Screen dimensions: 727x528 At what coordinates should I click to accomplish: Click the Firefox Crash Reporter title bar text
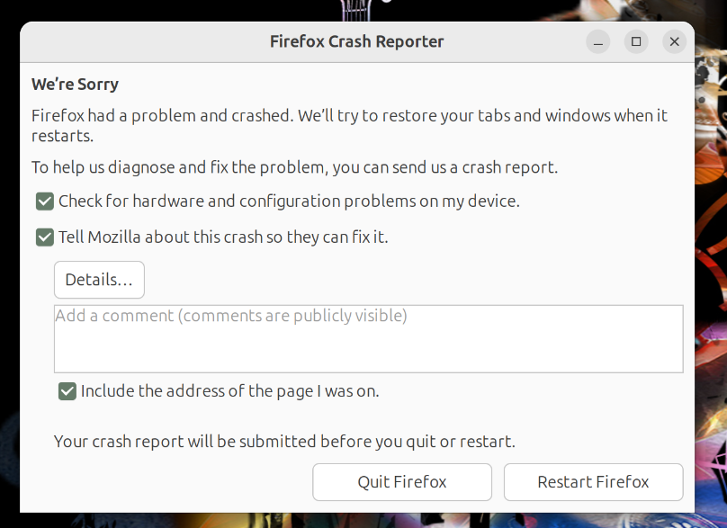point(356,41)
